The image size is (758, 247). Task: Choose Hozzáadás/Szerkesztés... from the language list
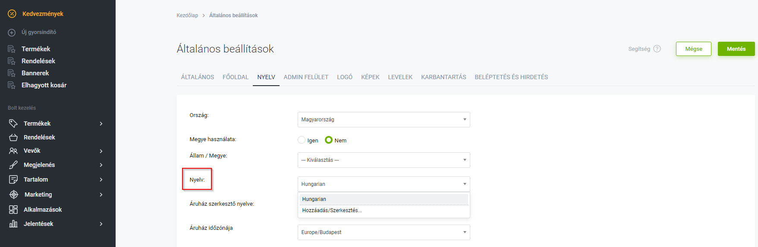pyautogui.click(x=384, y=210)
